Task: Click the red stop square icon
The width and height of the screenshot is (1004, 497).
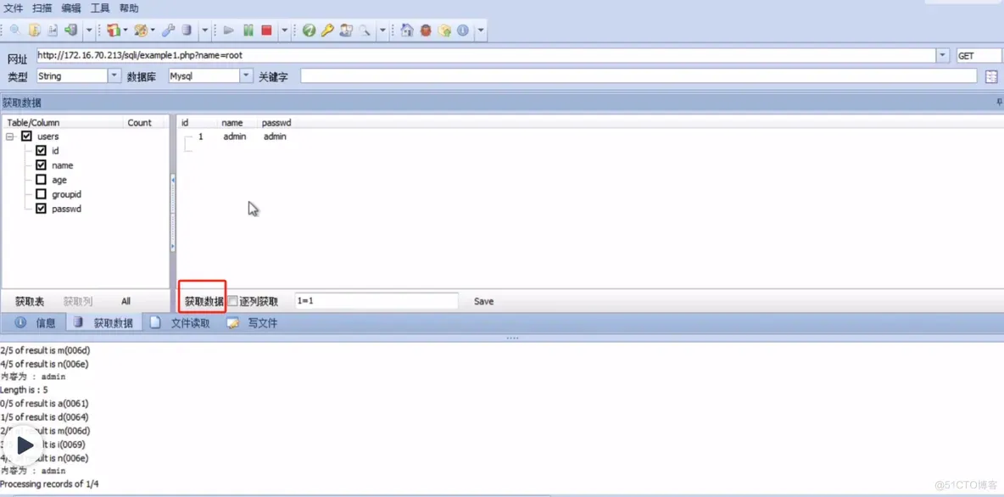Action: [x=266, y=30]
